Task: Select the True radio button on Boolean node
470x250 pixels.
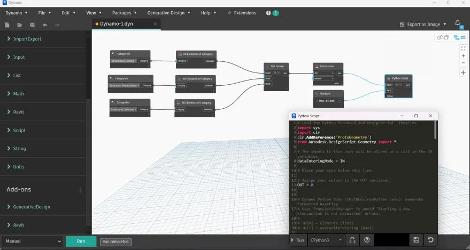Action: point(317,101)
